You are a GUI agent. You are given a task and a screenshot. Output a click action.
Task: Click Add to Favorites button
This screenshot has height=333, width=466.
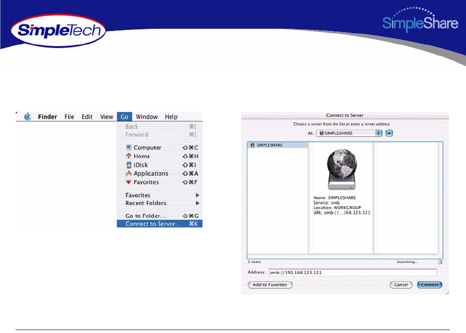coord(270,285)
